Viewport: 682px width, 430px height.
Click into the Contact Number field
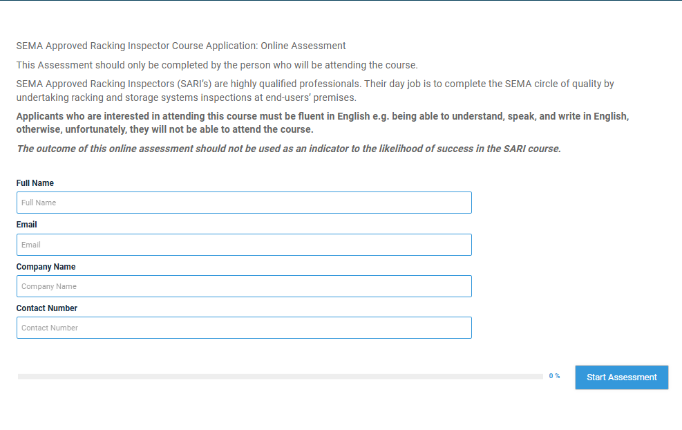point(244,328)
